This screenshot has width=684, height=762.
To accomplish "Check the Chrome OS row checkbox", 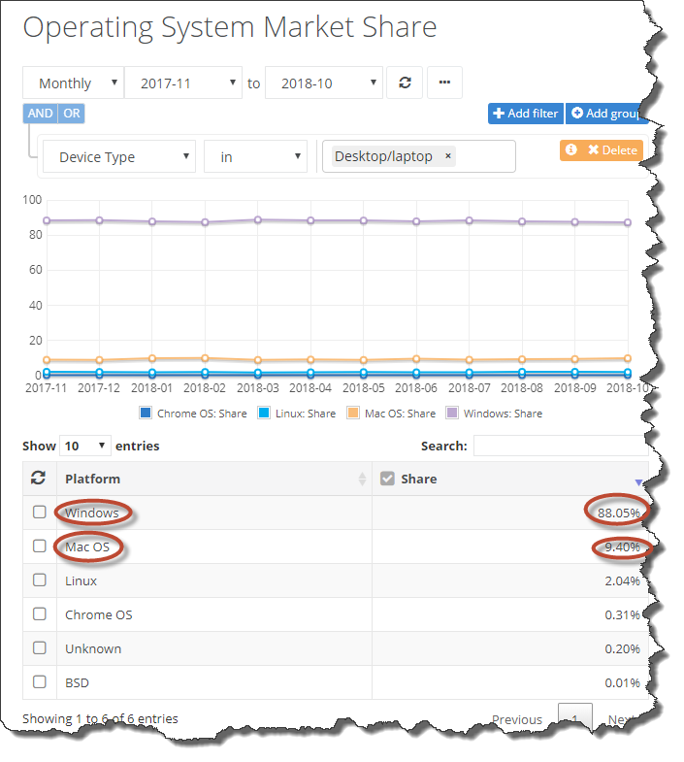I will point(40,614).
